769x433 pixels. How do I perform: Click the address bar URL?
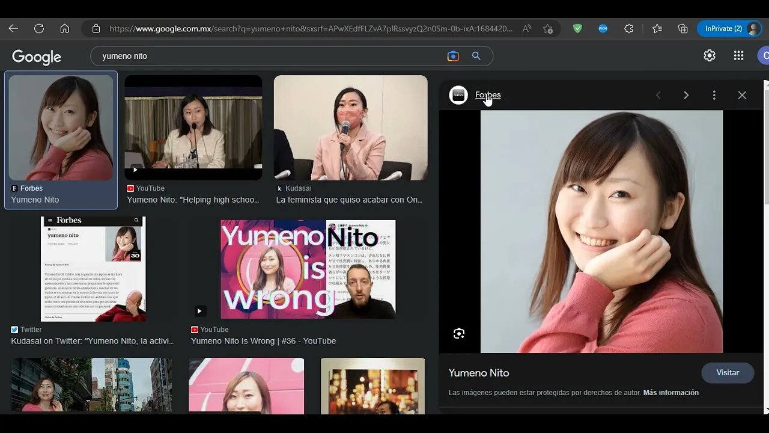(311, 28)
